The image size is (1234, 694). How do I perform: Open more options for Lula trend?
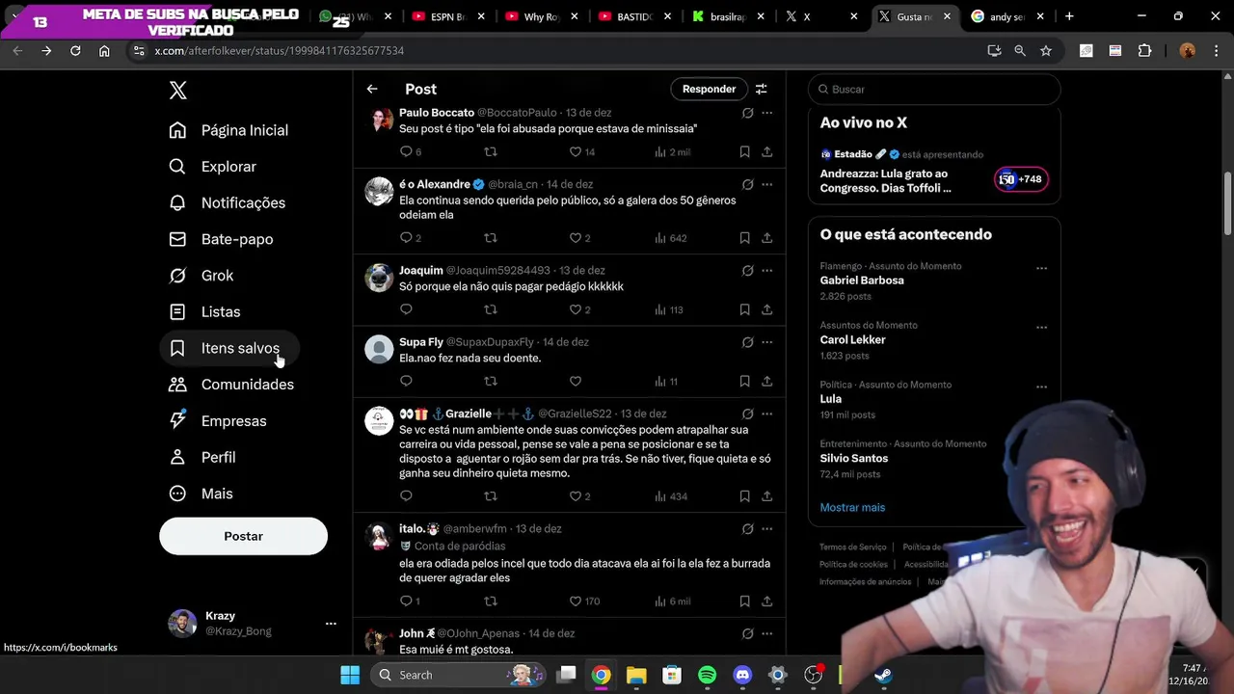tap(1041, 387)
